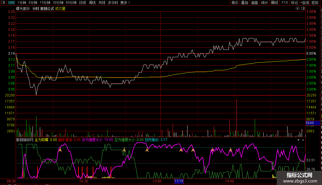Open the 多分时 multi-day view

click(113, 3)
